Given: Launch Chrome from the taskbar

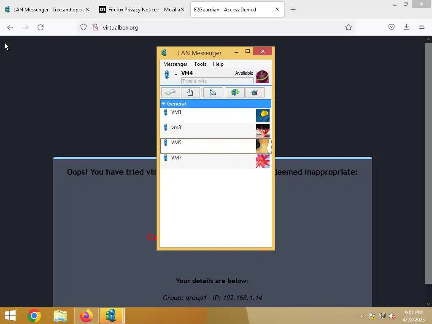Looking at the screenshot, I should 34,316.
